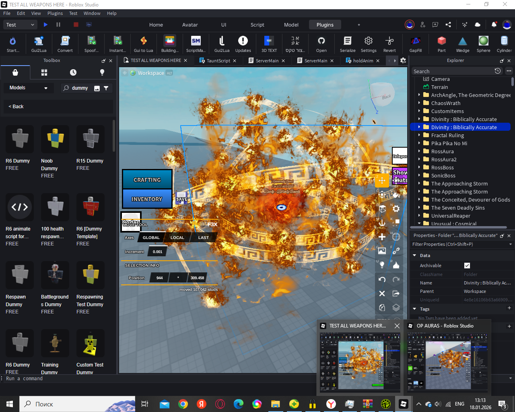515x412 pixels.
Task: Click the F3X undo arrow
Action: point(382,280)
